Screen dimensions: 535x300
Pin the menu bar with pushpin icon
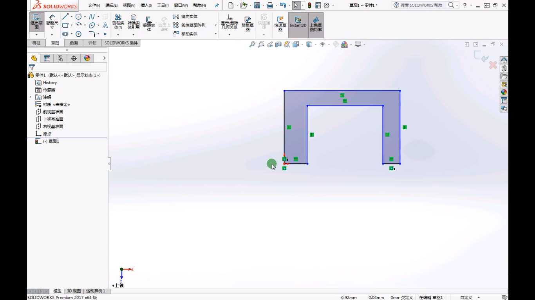[217, 5]
